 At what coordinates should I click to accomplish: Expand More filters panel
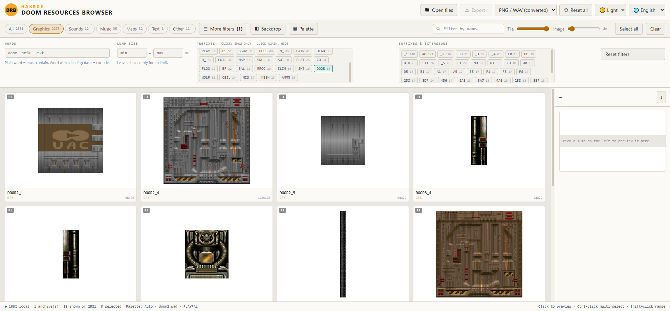[x=223, y=29]
